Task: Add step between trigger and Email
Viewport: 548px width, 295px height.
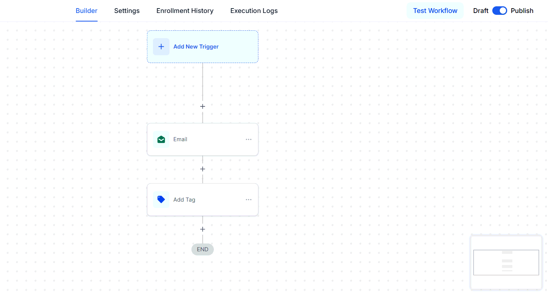Action: (x=202, y=106)
